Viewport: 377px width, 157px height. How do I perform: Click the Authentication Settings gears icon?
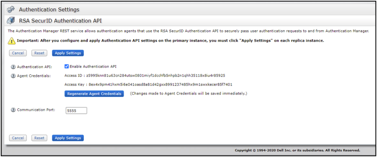(11, 10)
